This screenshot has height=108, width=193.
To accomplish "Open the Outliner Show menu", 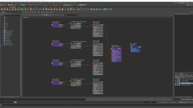I will point(7,14).
